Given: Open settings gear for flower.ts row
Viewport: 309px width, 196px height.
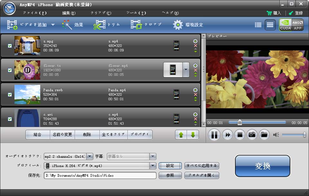Looking at the screenshot, I should click(x=195, y=66).
